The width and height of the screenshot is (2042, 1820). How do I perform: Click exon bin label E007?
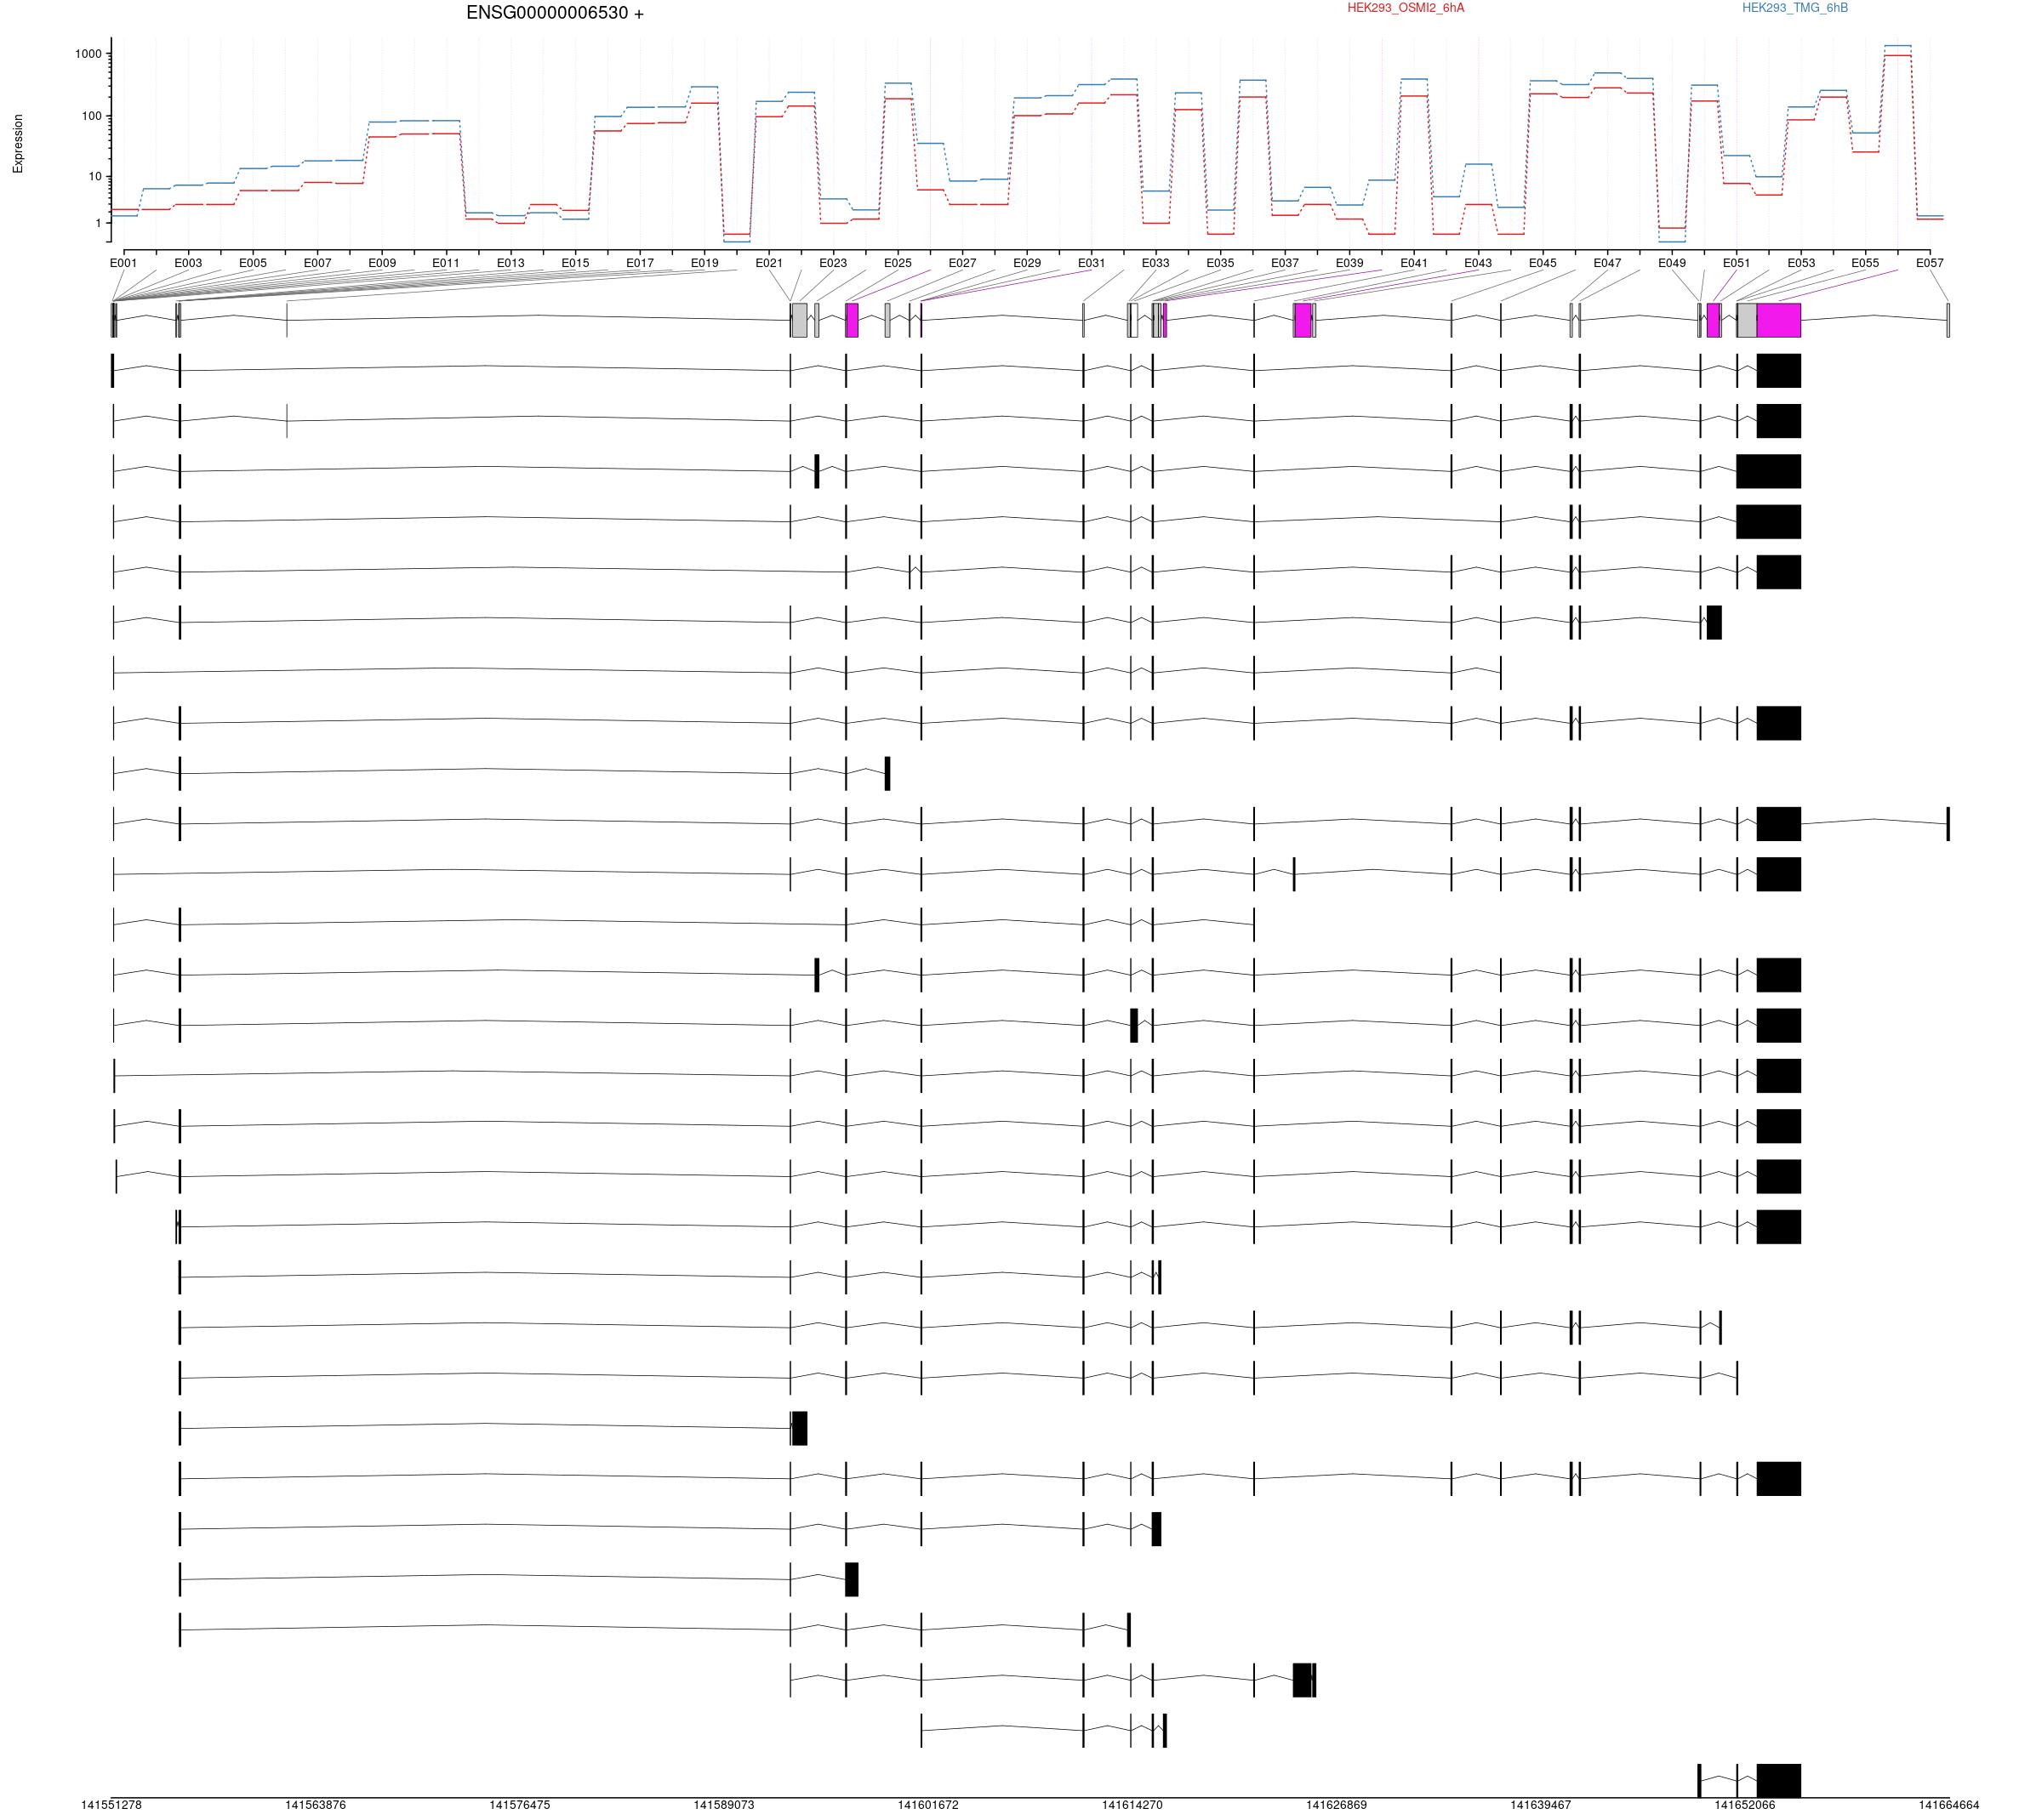(x=317, y=263)
